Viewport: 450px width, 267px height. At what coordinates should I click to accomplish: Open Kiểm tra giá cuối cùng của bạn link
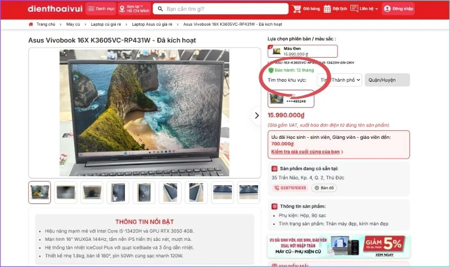coord(307,152)
